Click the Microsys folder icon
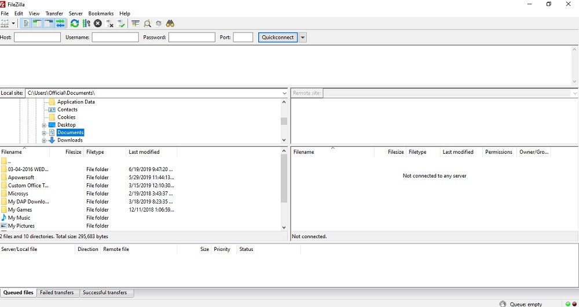The width and height of the screenshot is (579, 307). coord(3,194)
